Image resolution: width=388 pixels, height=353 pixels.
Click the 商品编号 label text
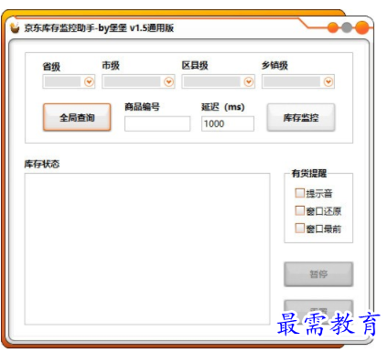[142, 107]
